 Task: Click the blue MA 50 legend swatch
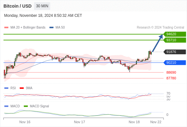click(x=51, y=28)
